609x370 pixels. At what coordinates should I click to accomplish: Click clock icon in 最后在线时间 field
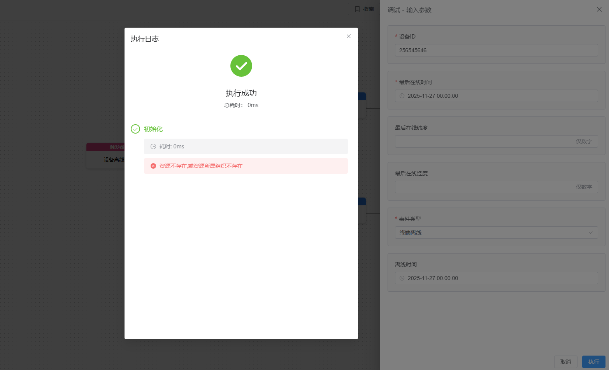(x=402, y=96)
